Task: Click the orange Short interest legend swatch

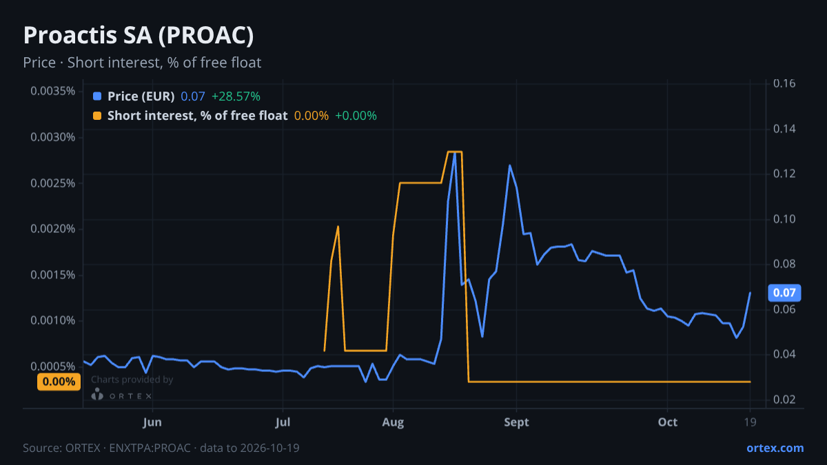Action: coord(97,116)
